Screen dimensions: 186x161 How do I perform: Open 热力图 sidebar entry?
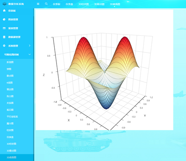coord(10,96)
